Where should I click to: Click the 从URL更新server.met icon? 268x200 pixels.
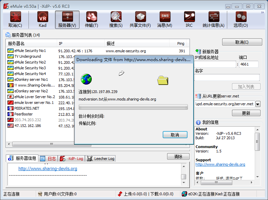198,96
